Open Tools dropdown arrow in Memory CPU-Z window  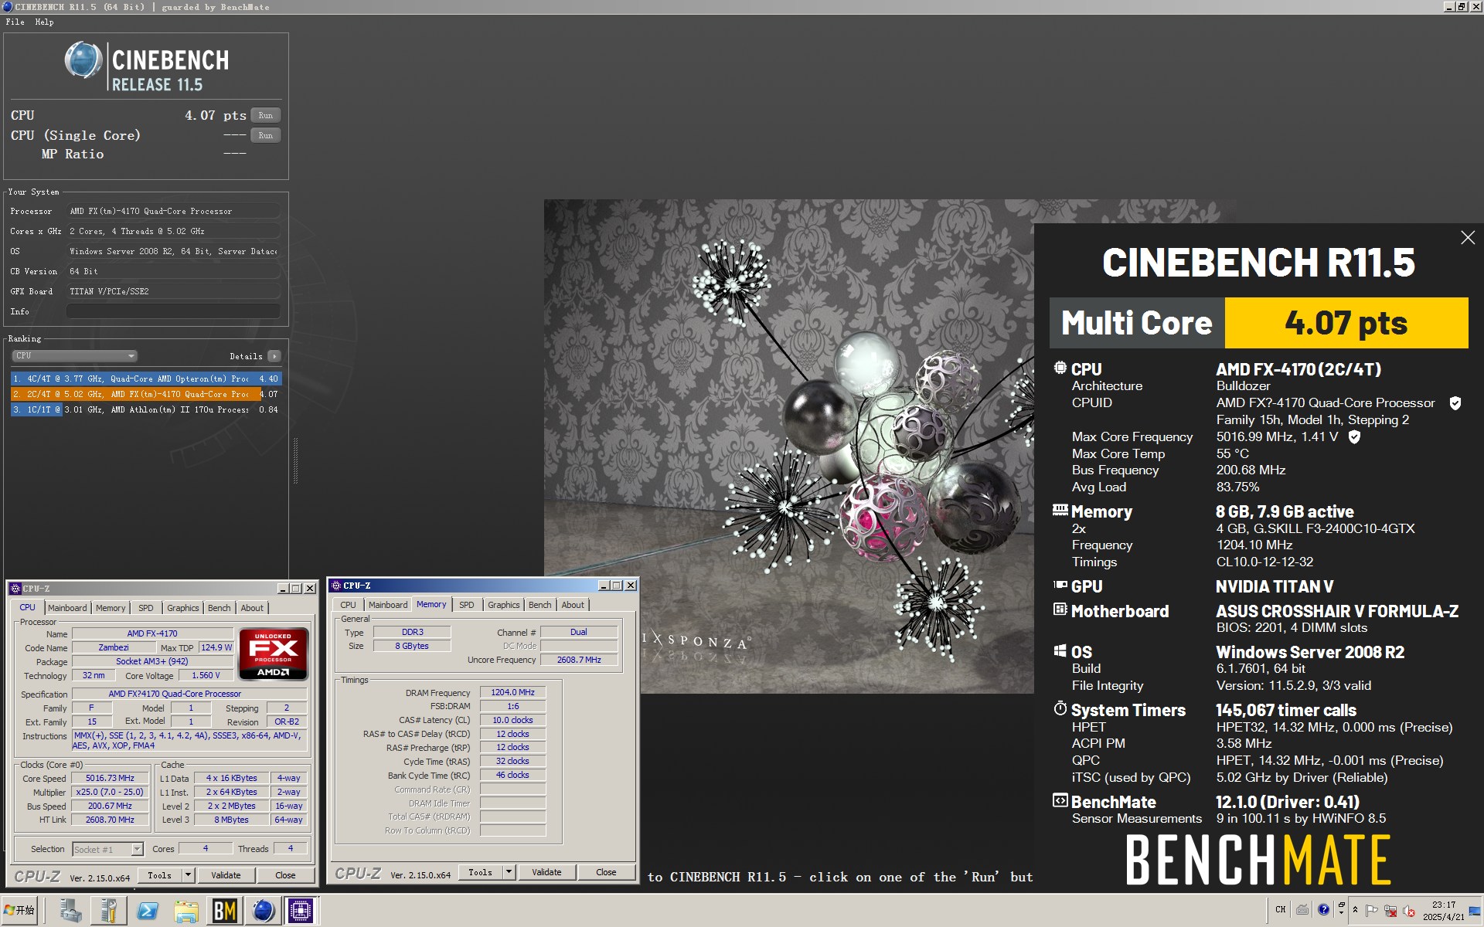[509, 872]
